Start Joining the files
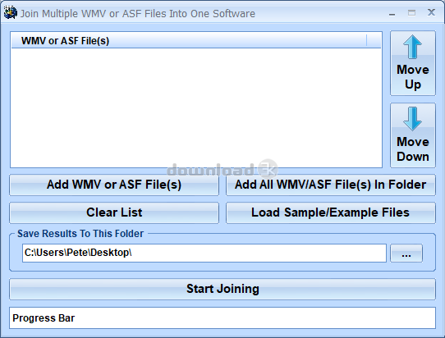The height and width of the screenshot is (338, 445). pos(222,289)
